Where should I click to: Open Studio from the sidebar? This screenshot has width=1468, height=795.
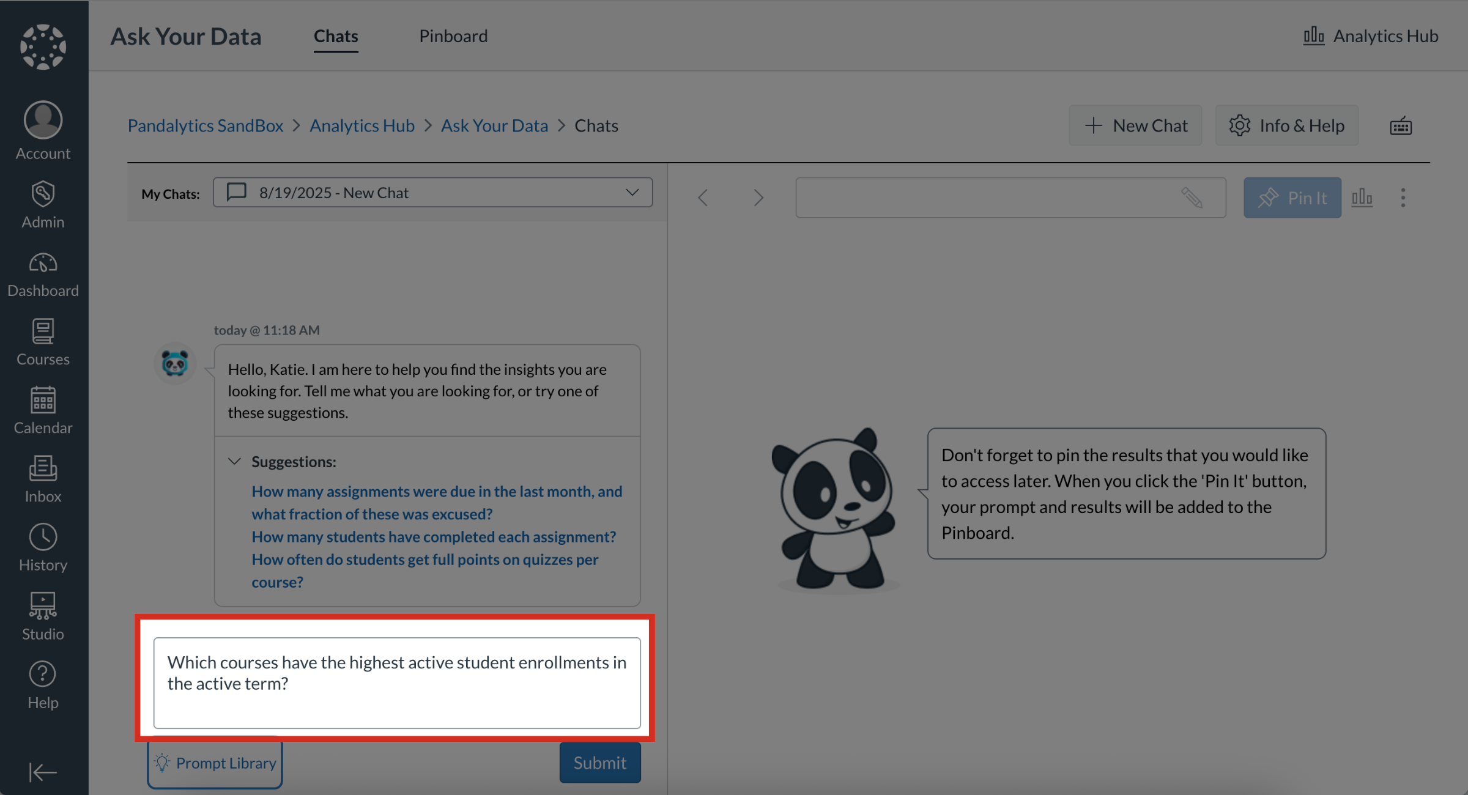(x=43, y=616)
